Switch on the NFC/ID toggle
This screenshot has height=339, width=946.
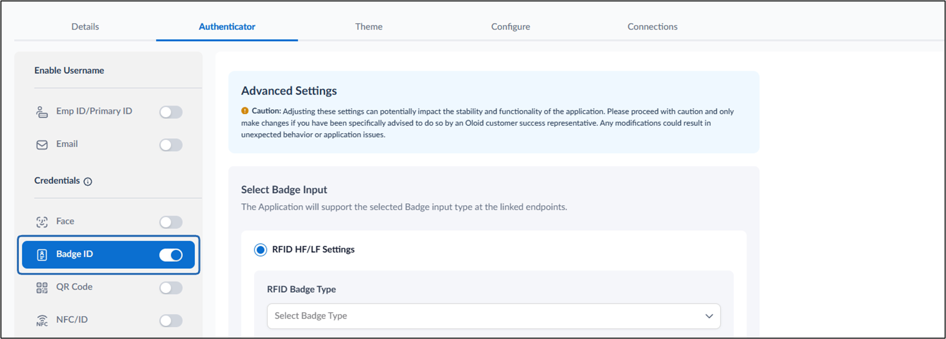point(171,321)
